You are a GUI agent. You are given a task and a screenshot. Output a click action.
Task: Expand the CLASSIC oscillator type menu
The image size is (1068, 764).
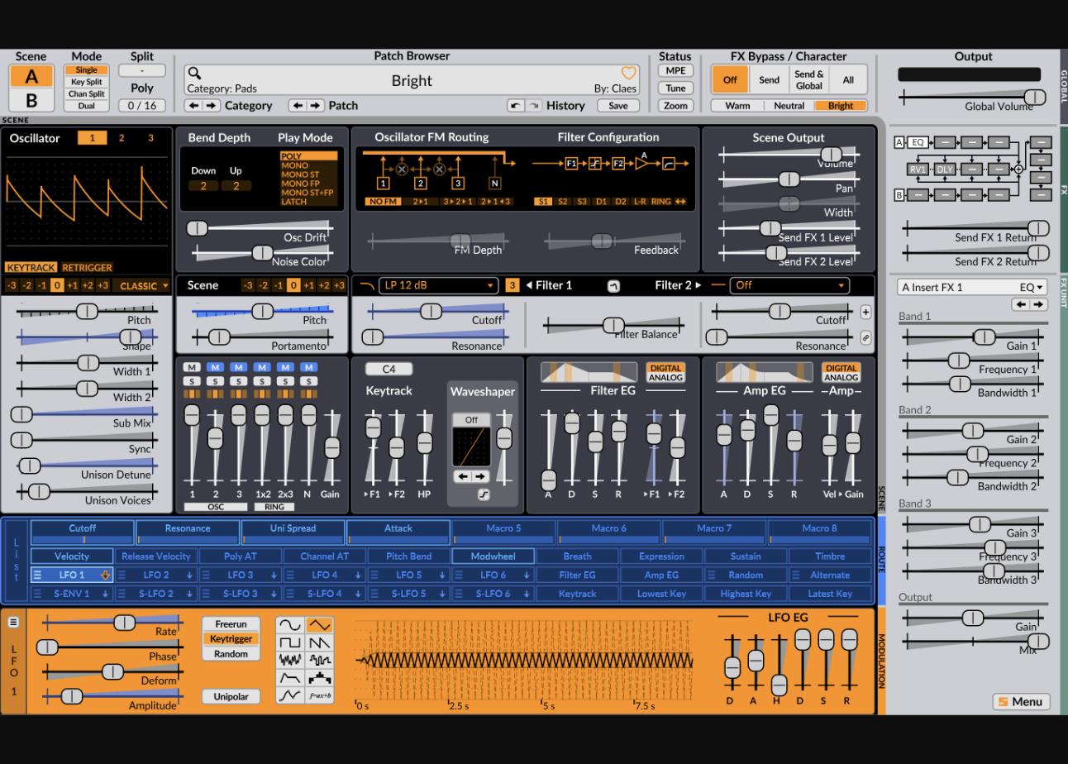tap(144, 286)
